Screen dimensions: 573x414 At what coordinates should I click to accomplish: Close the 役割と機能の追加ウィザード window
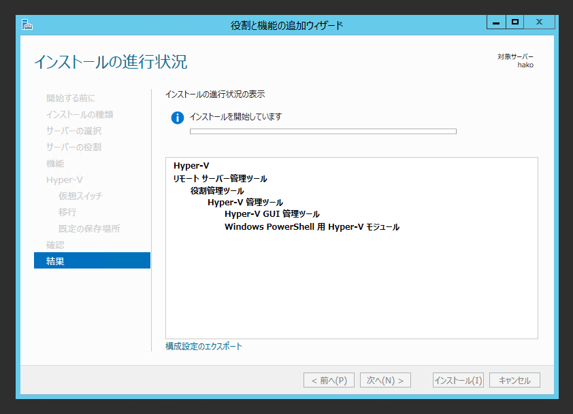click(x=540, y=22)
